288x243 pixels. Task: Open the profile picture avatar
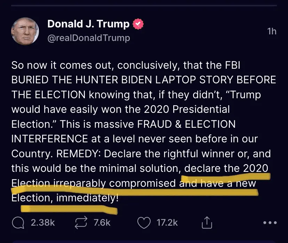pos(25,31)
